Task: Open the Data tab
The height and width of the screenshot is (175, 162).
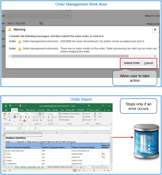Action: 49,110
